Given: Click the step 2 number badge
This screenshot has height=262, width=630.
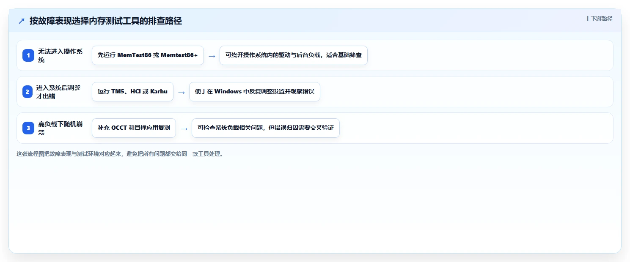Looking at the screenshot, I should click(27, 92).
